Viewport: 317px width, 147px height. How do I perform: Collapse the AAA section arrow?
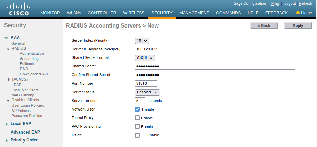6,38
